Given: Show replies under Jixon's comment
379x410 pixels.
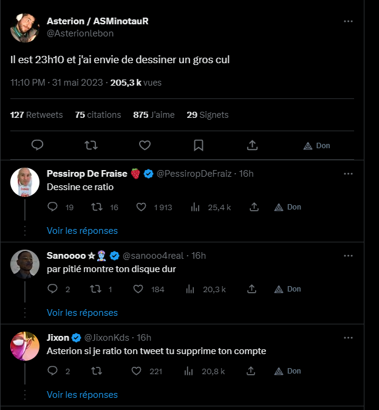Looking at the screenshot, I should coord(82,395).
